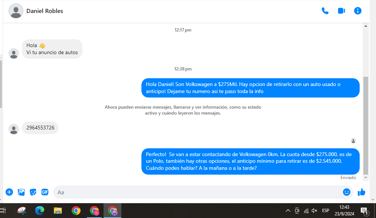Click chat scrollbar down arrow
The height and width of the screenshot is (218, 376).
pyautogui.click(x=366, y=178)
